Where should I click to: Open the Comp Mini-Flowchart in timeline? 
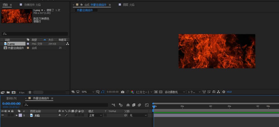click(x=113, y=105)
